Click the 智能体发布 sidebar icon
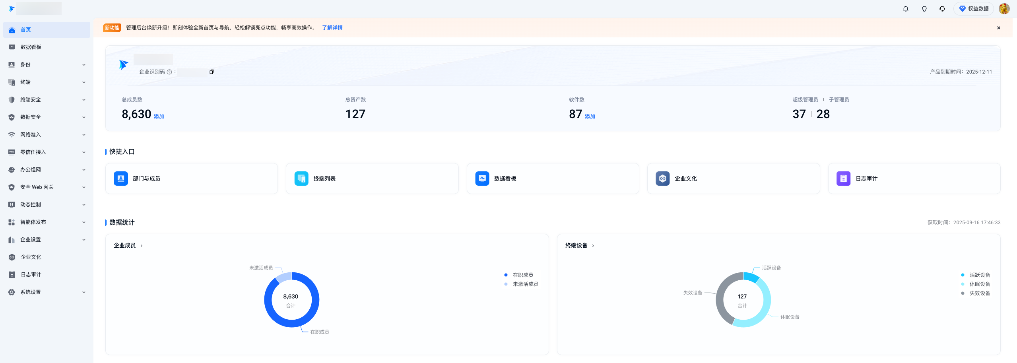Viewport: 1017px width, 363px height. tap(12, 222)
